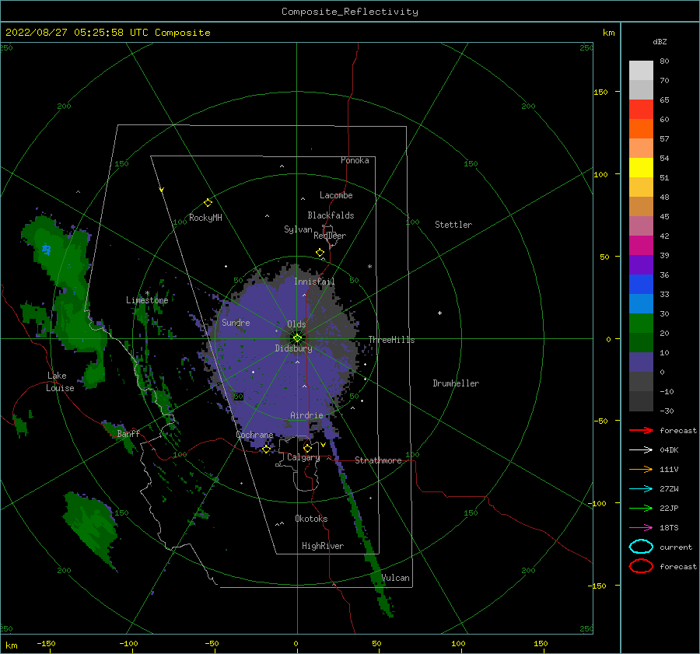Click the ThreeHills label
Screen dimensions: 700x654
(x=391, y=340)
